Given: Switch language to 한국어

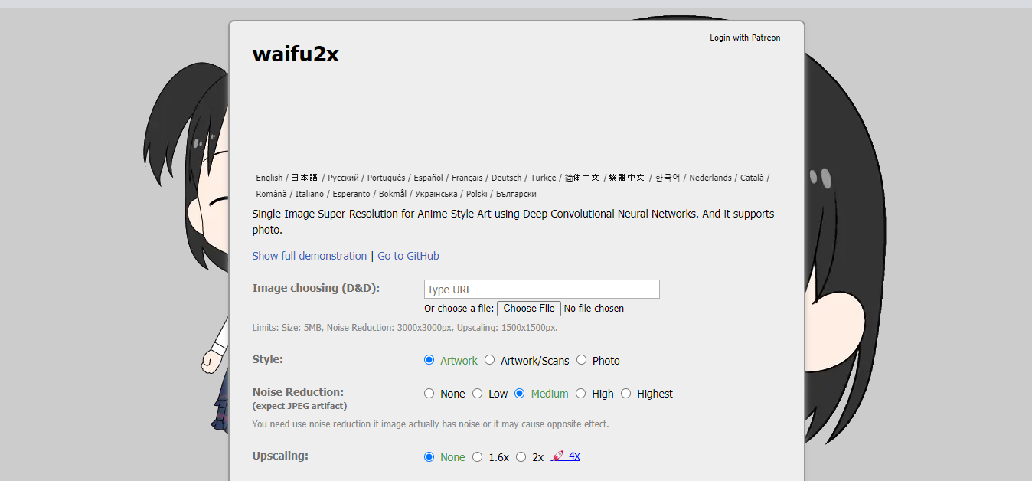Looking at the screenshot, I should point(667,178).
